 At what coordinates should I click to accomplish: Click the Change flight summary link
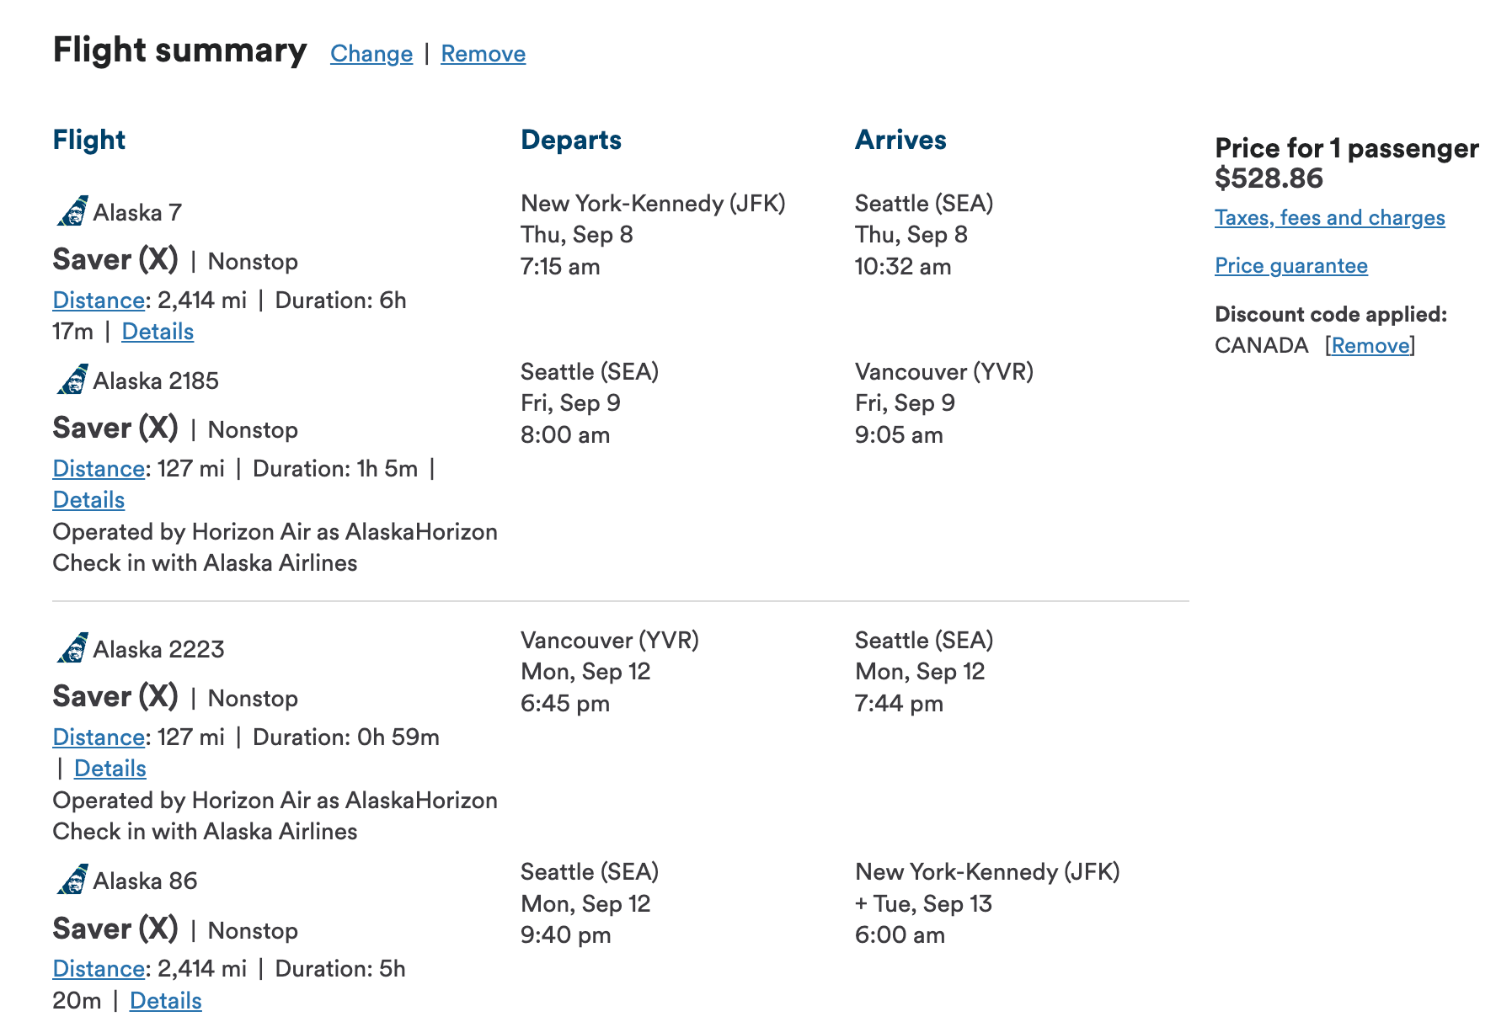pyautogui.click(x=371, y=54)
